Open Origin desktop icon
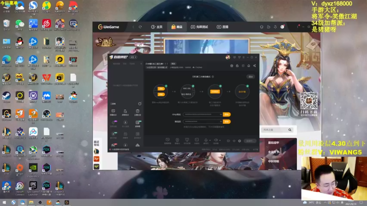367x206 pixels. coord(20,169)
